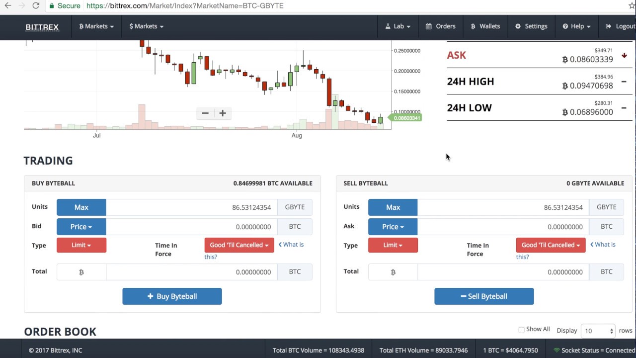Open the Bitcoin Markets dropdown

point(96,26)
